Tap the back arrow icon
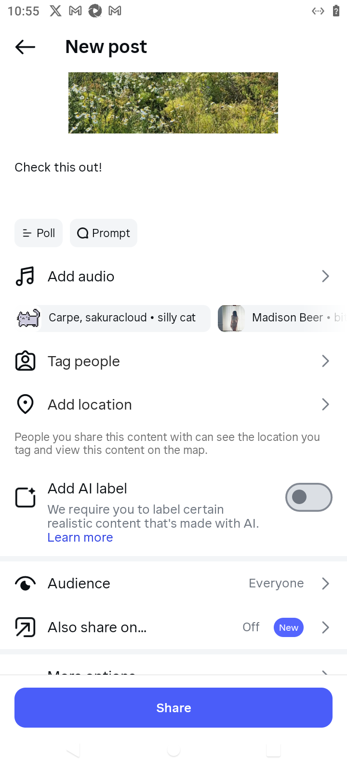The height and width of the screenshot is (771, 347). point(26,47)
